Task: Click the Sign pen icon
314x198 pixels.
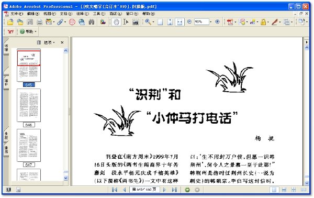Action: point(275,22)
